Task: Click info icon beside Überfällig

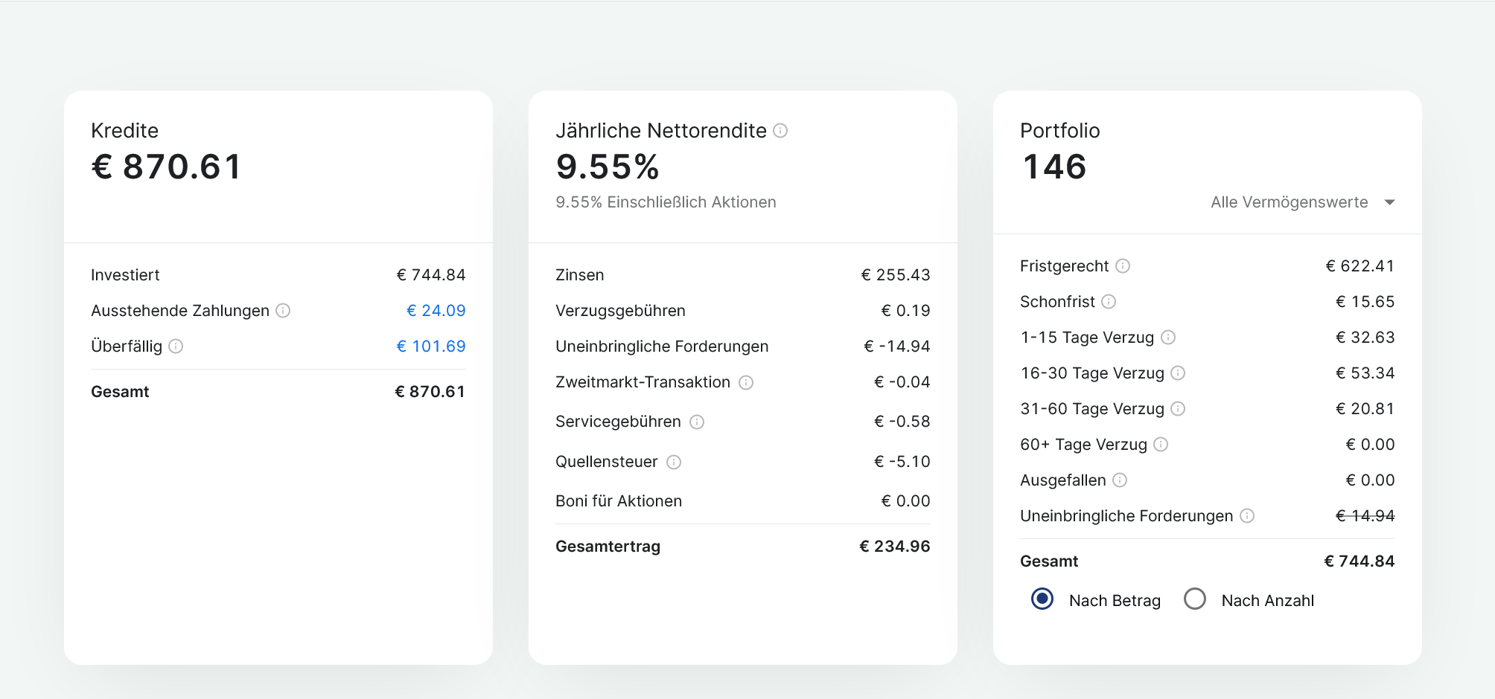Action: pyautogui.click(x=176, y=347)
